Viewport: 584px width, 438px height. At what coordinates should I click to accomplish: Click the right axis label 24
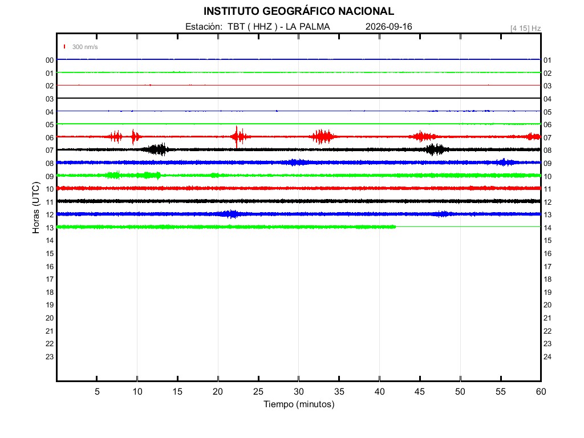point(547,356)
